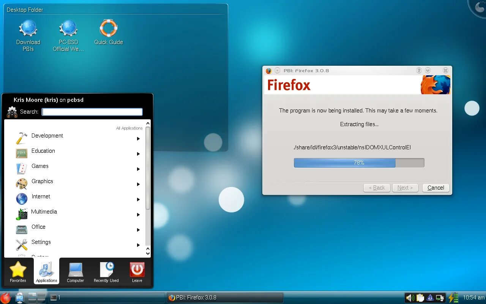Switch to the Applications tab
The height and width of the screenshot is (304, 486).
[x=46, y=271]
